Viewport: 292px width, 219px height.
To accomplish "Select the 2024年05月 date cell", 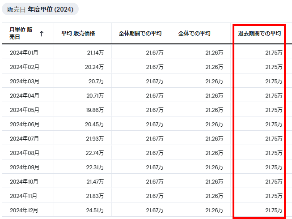I will [24, 110].
